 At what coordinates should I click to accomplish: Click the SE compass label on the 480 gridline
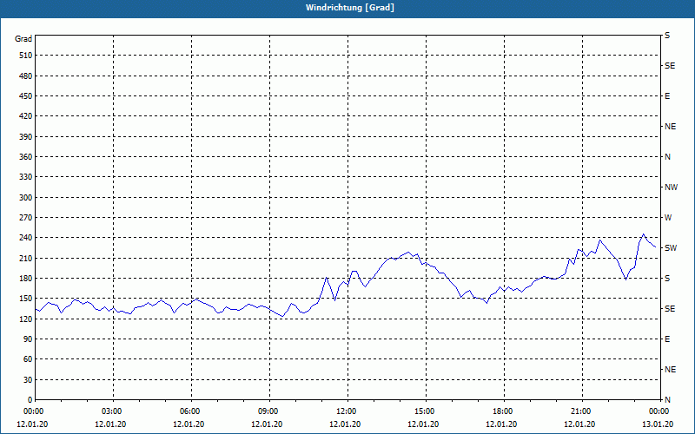click(x=670, y=66)
